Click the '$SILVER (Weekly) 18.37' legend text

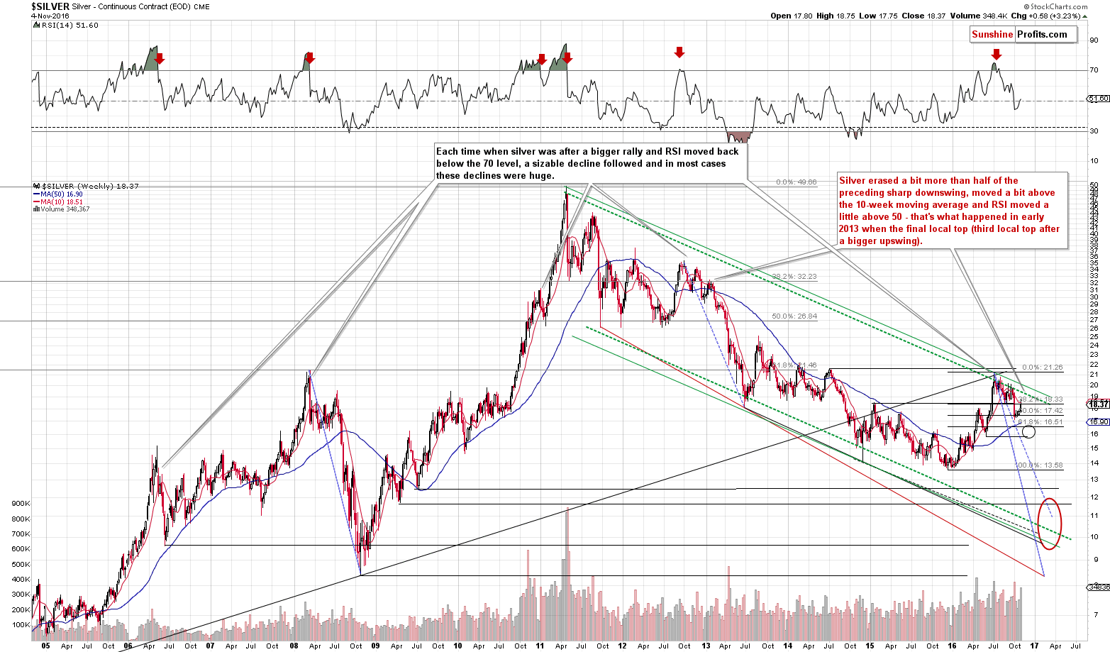tap(89, 186)
